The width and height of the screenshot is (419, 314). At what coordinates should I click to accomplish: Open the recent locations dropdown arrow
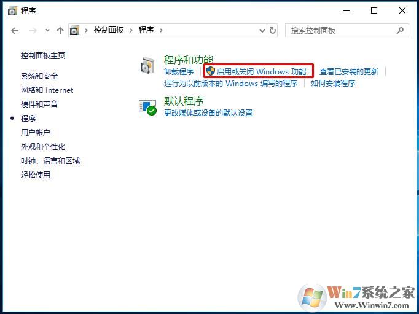(47, 31)
